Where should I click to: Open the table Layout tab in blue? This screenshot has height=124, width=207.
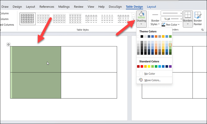[x=152, y=7]
